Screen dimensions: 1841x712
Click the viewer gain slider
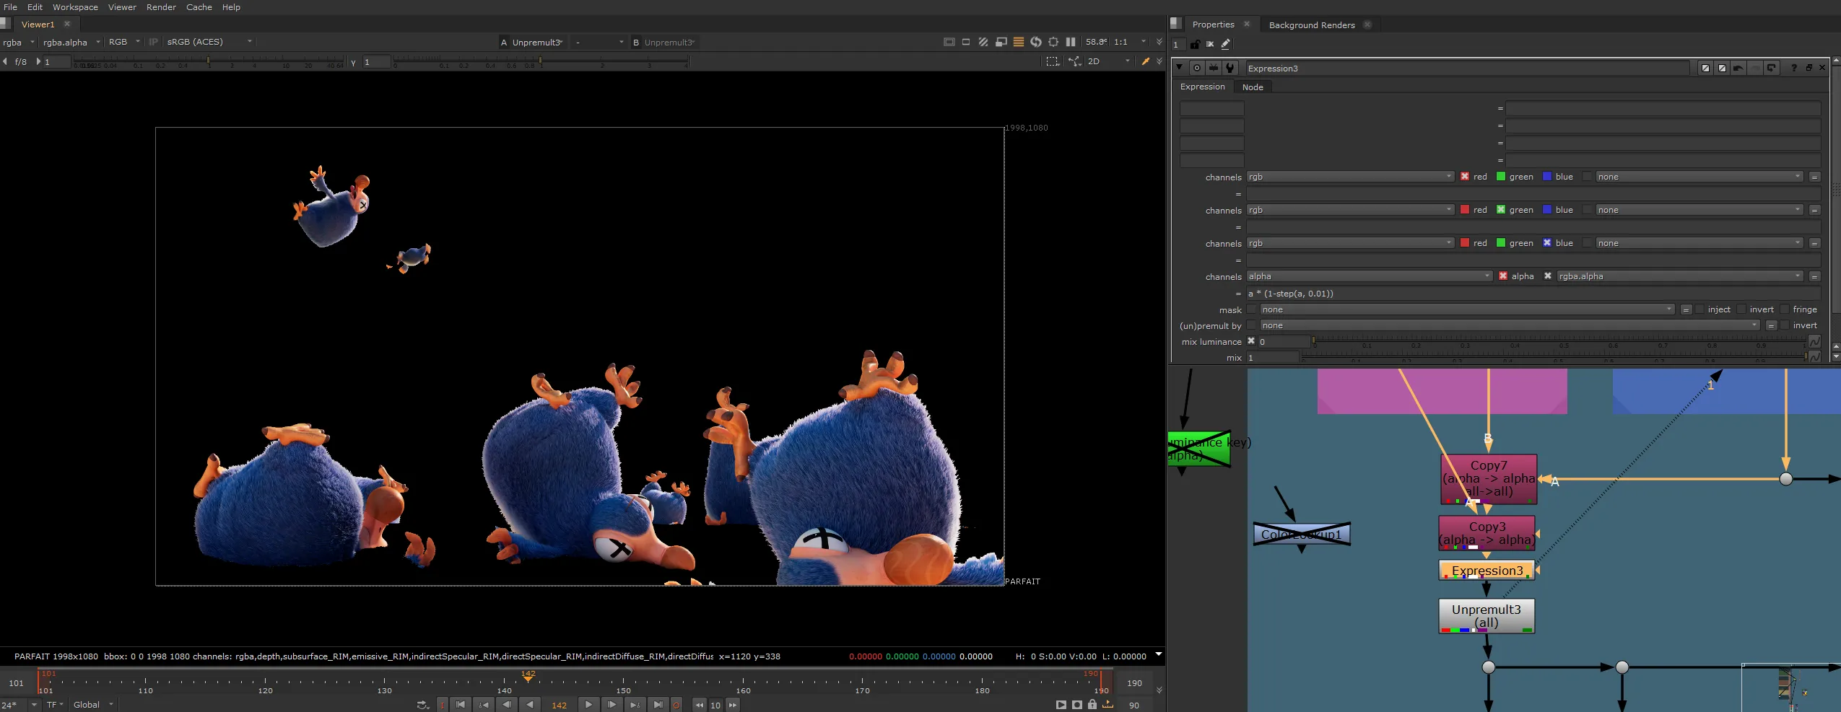pyautogui.click(x=209, y=62)
